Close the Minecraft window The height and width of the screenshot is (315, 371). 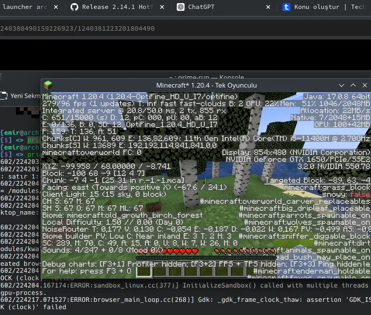click(x=365, y=85)
